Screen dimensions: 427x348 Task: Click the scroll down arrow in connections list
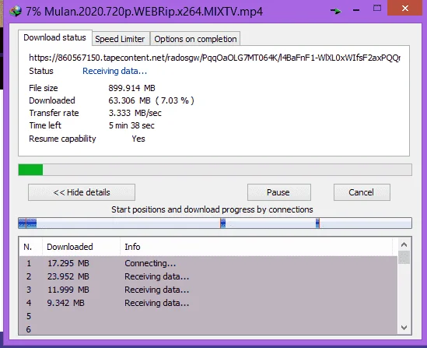(x=404, y=327)
